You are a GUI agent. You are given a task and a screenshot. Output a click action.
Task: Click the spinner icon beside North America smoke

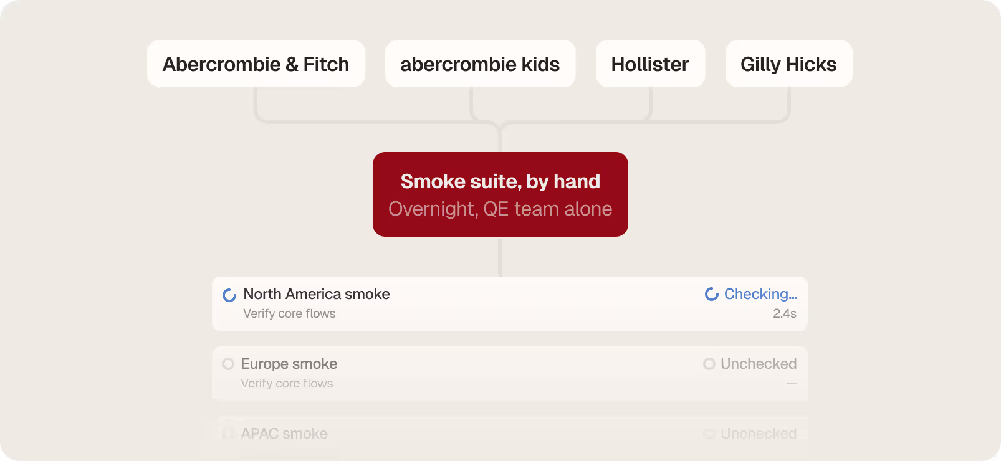pos(229,295)
